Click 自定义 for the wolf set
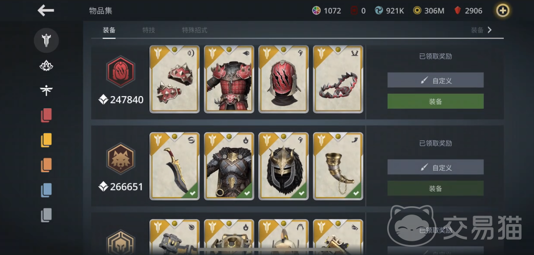The height and width of the screenshot is (255, 534). [x=436, y=167]
